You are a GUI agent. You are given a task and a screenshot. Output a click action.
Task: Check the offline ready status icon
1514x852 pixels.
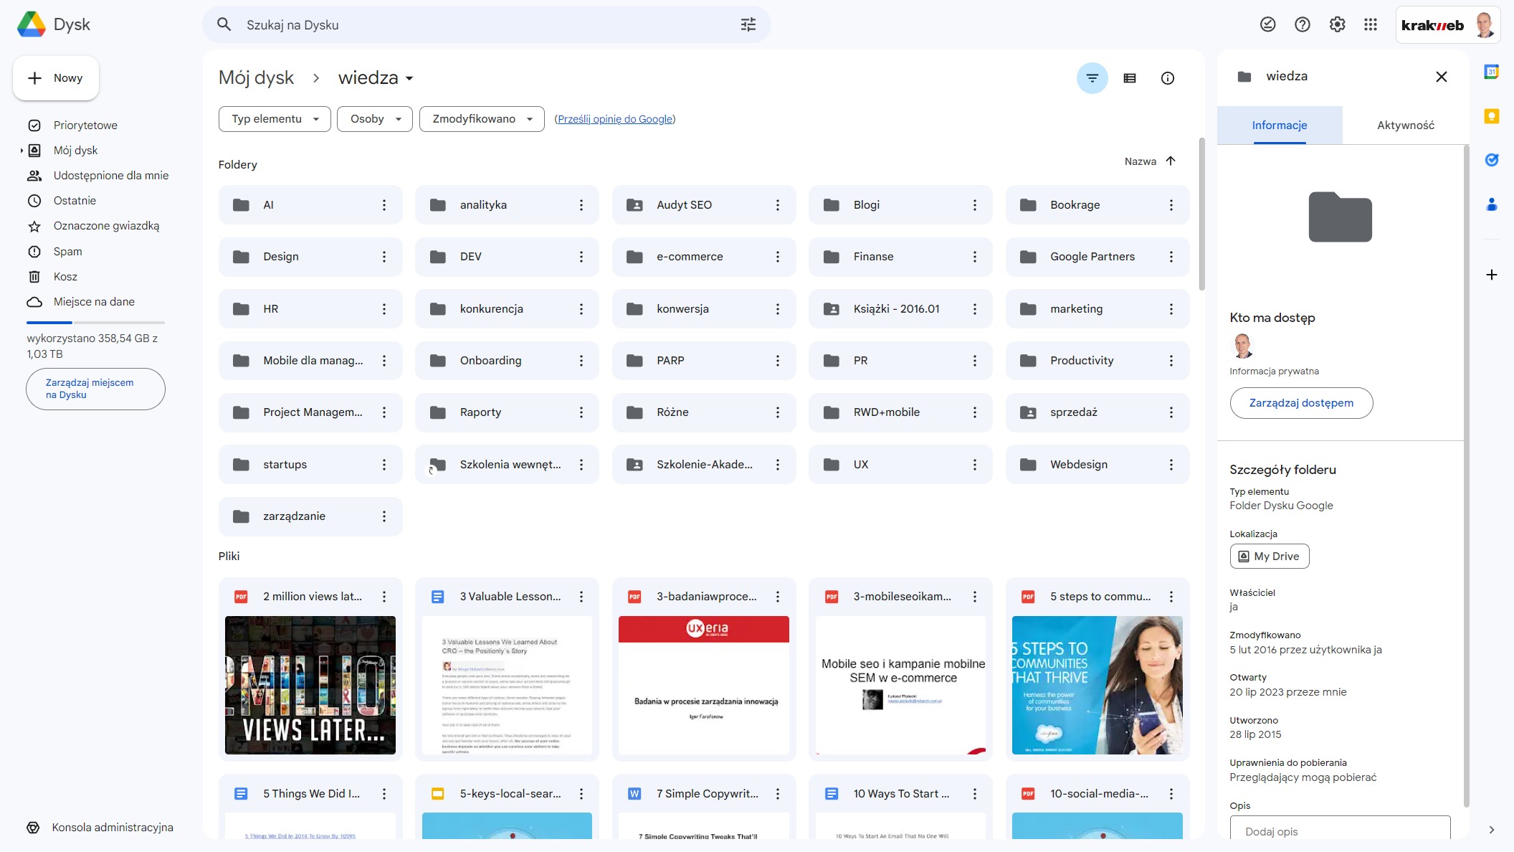tap(1268, 25)
